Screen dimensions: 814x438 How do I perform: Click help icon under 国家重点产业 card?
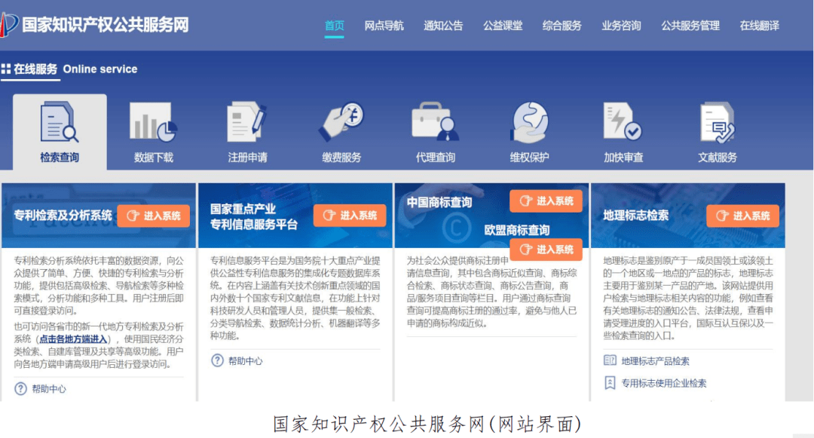coord(217,360)
